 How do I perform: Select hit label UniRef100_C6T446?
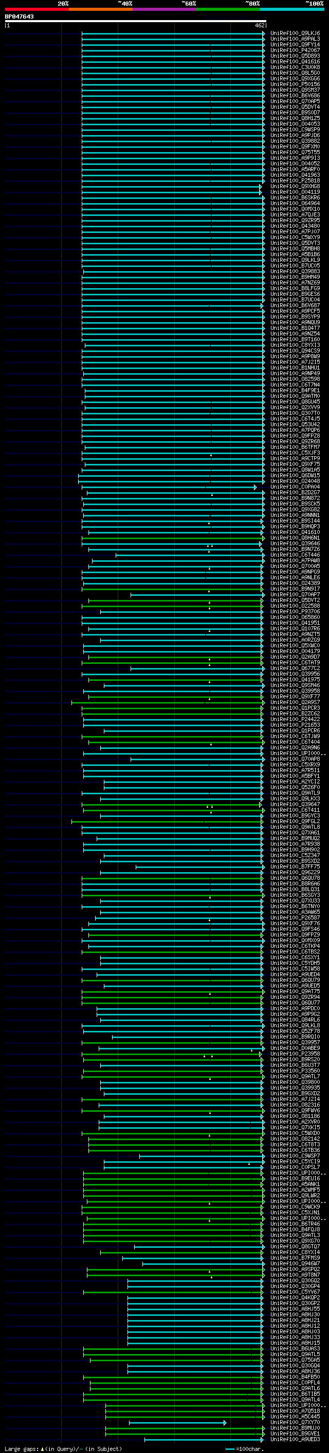(295, 555)
